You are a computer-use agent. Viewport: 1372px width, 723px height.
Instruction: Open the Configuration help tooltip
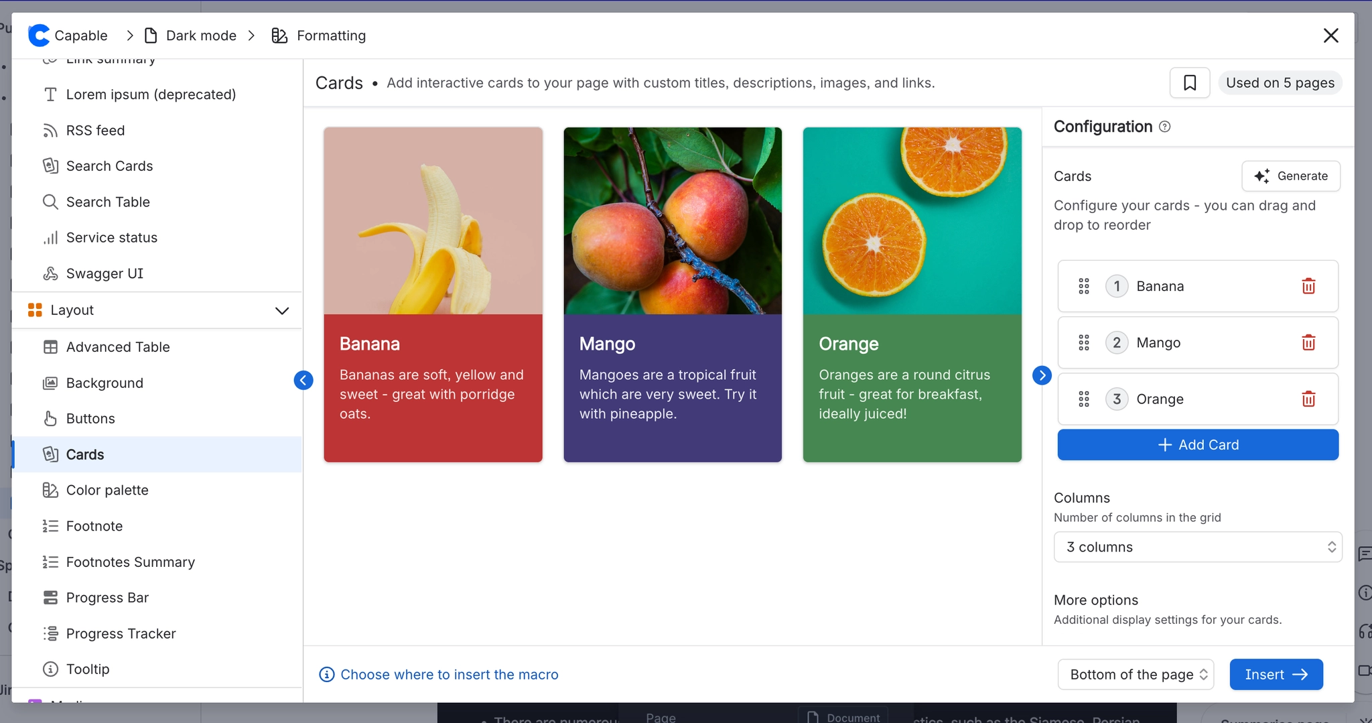click(1166, 126)
